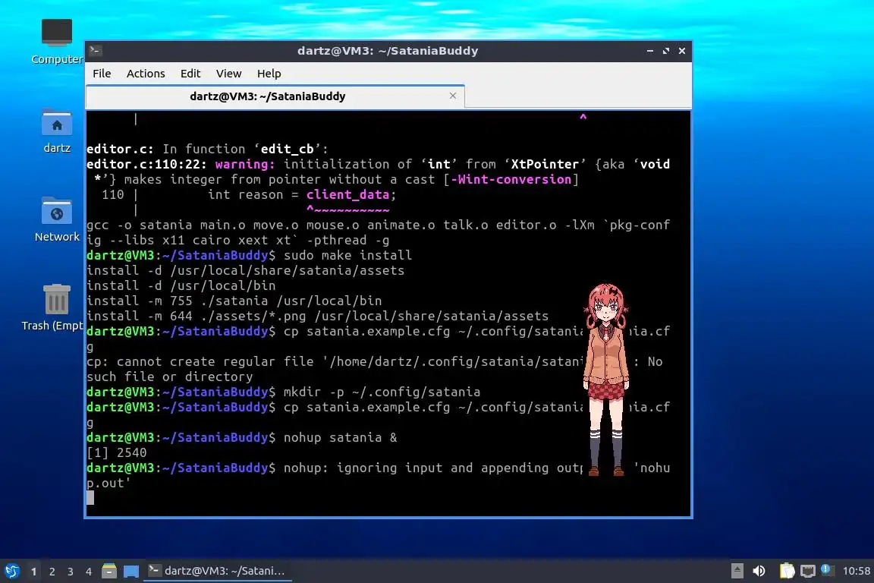Viewport: 874px width, 583px height.
Task: Click the terminal cursor on the last line
Action: [x=90, y=498]
